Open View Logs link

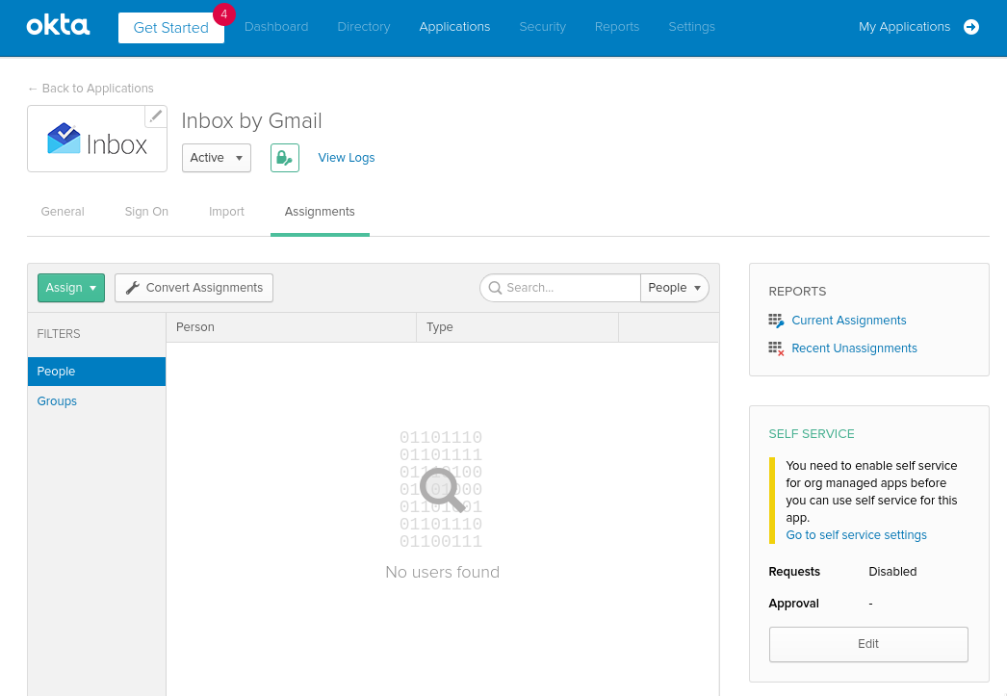tap(347, 158)
